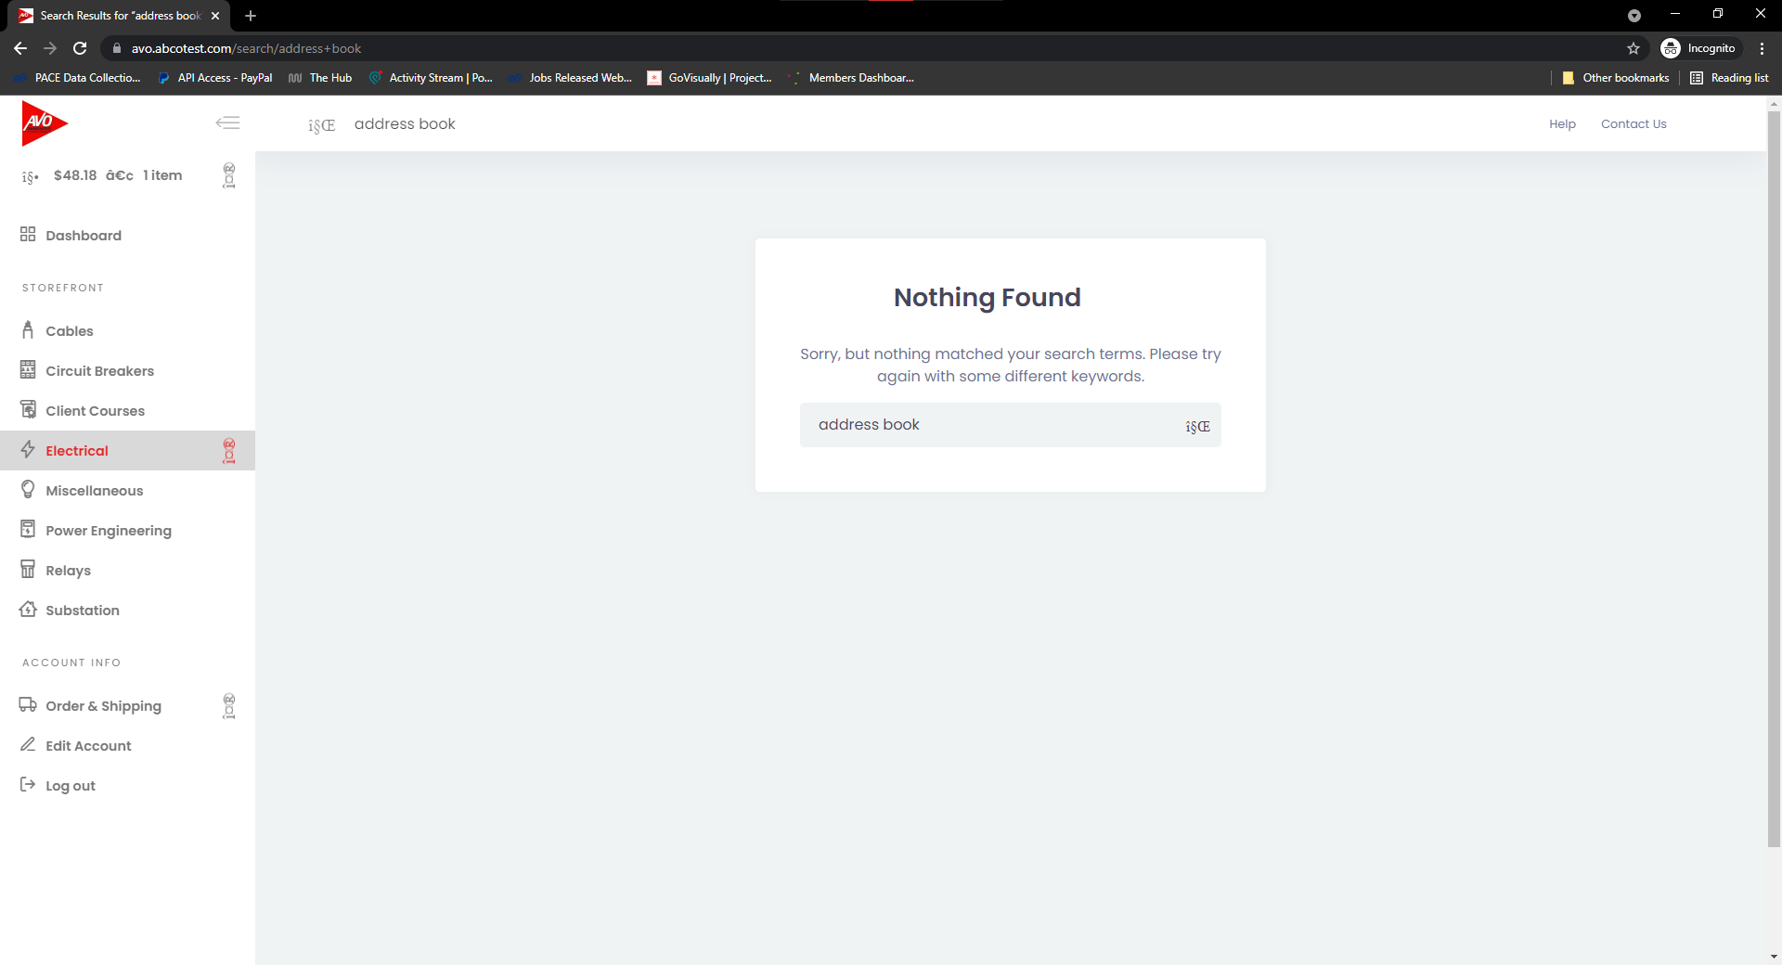Click Log out
Screen dimensions: 1782x965
click(71, 786)
